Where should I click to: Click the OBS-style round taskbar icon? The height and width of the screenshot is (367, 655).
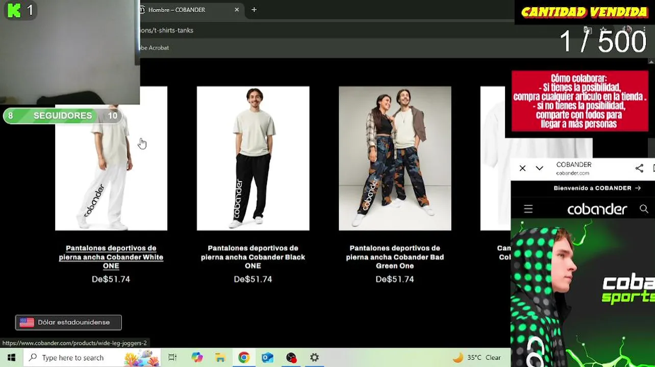tap(291, 357)
